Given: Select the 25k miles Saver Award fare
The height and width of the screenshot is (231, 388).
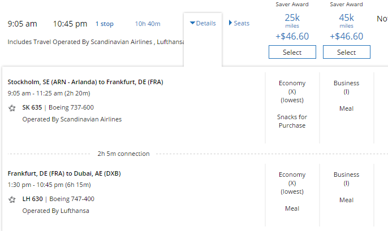Looking at the screenshot, I should point(292,52).
